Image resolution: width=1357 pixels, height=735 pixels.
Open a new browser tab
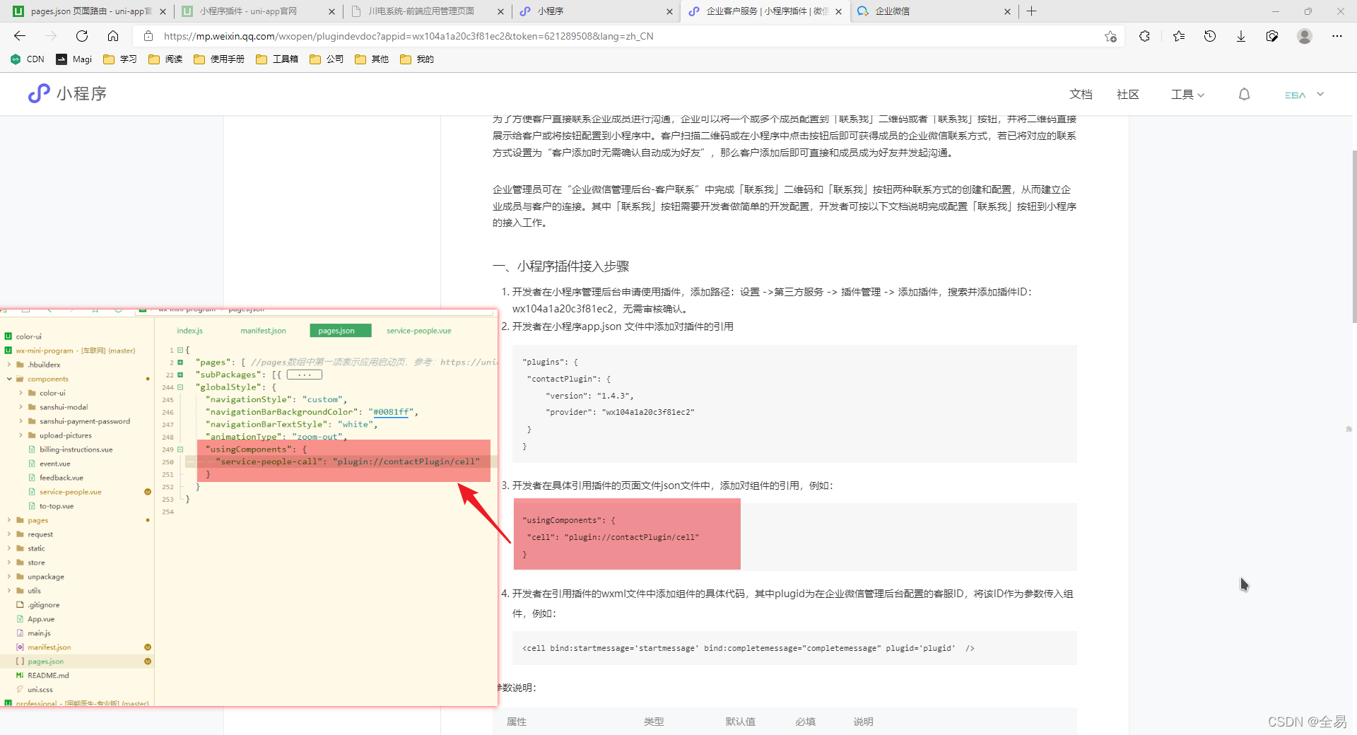(x=1032, y=11)
